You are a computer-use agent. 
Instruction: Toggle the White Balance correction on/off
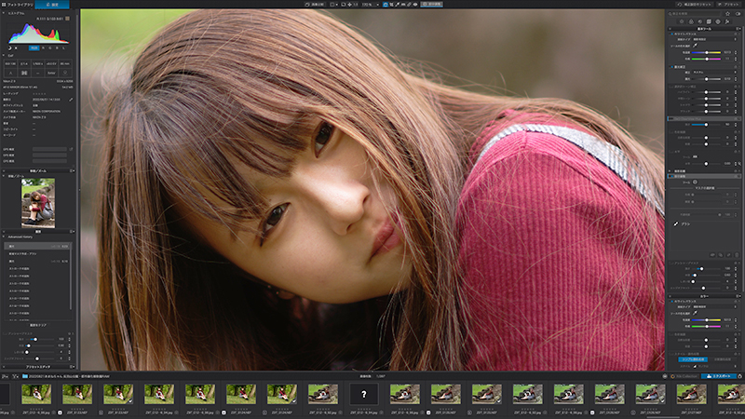tap(671, 34)
